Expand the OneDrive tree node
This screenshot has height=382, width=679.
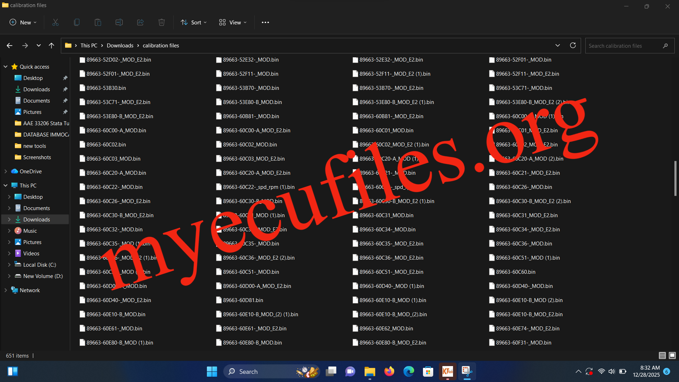6,171
